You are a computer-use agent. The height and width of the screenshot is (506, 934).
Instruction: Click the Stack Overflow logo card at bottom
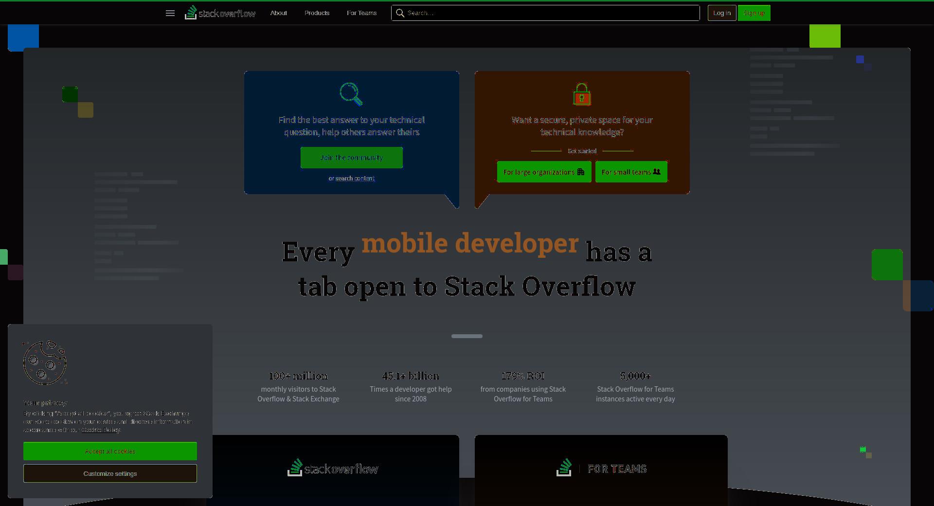pos(333,469)
